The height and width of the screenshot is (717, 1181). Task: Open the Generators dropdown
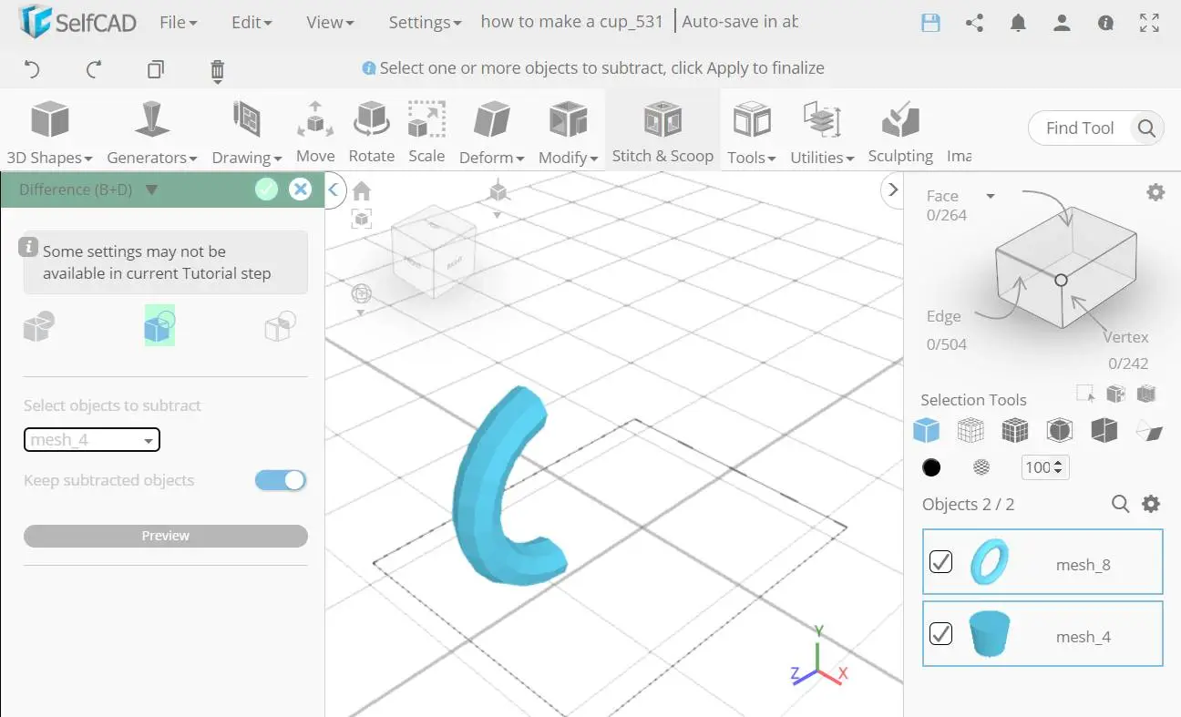[x=152, y=134]
